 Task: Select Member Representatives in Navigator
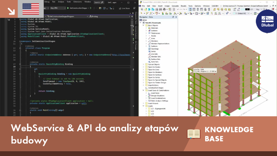click(160, 44)
